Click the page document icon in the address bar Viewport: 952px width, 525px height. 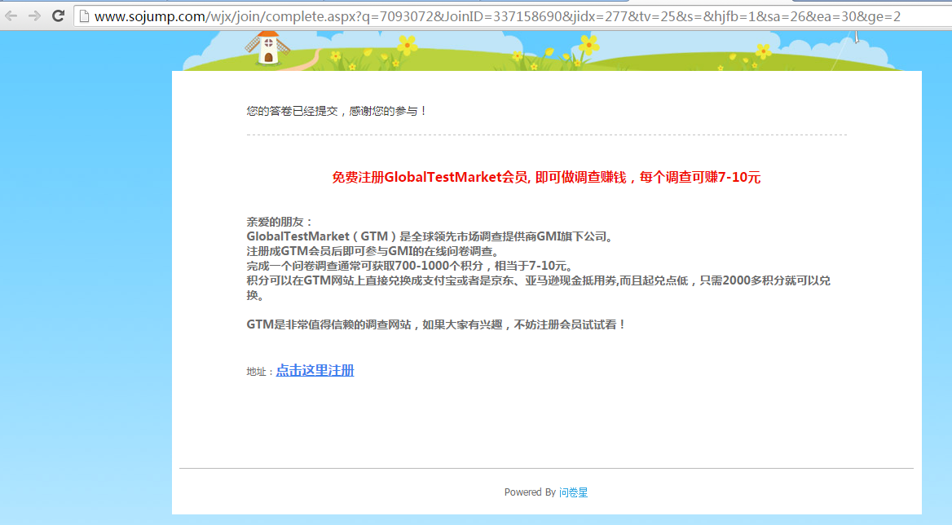85,16
